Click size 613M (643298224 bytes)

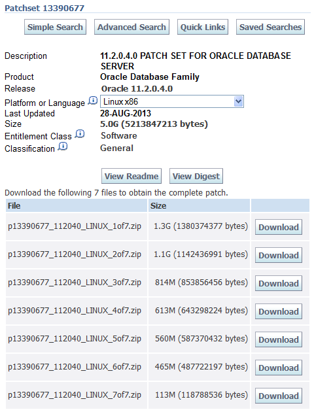point(201,311)
